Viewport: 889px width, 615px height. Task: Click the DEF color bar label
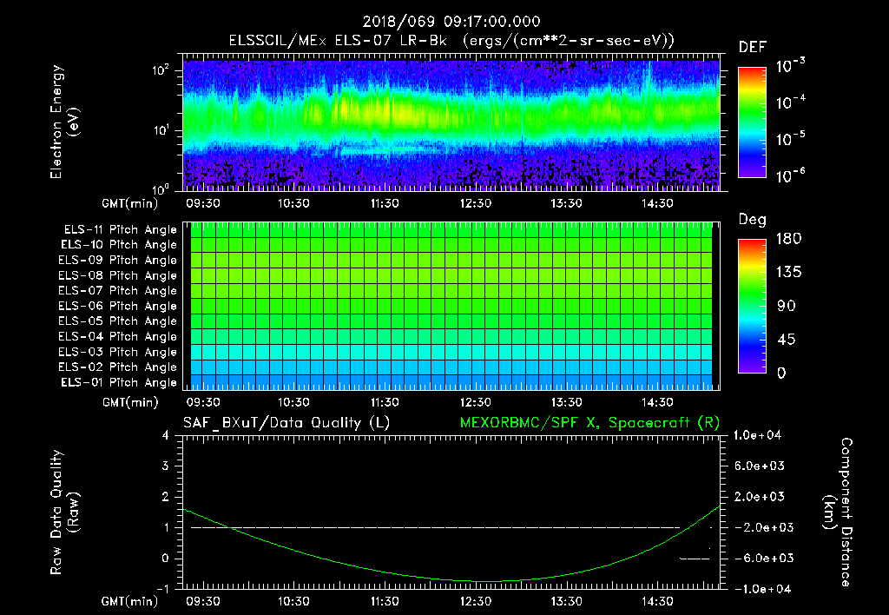[752, 47]
